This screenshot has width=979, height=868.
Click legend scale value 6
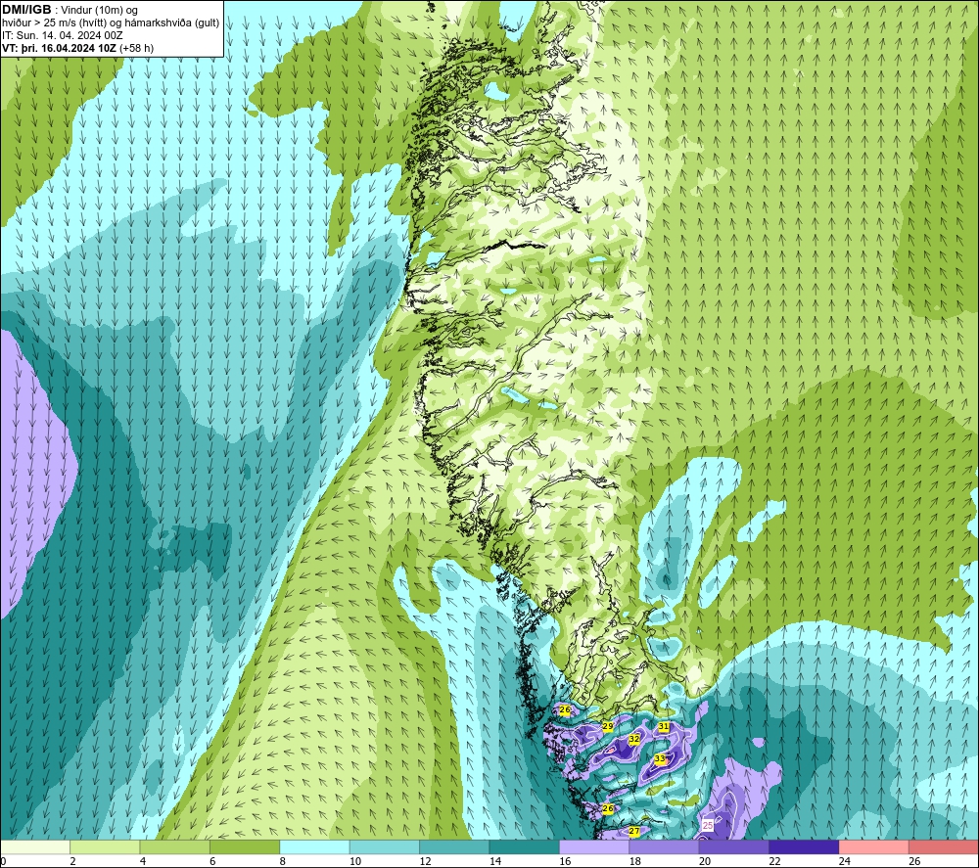pyautogui.click(x=212, y=861)
